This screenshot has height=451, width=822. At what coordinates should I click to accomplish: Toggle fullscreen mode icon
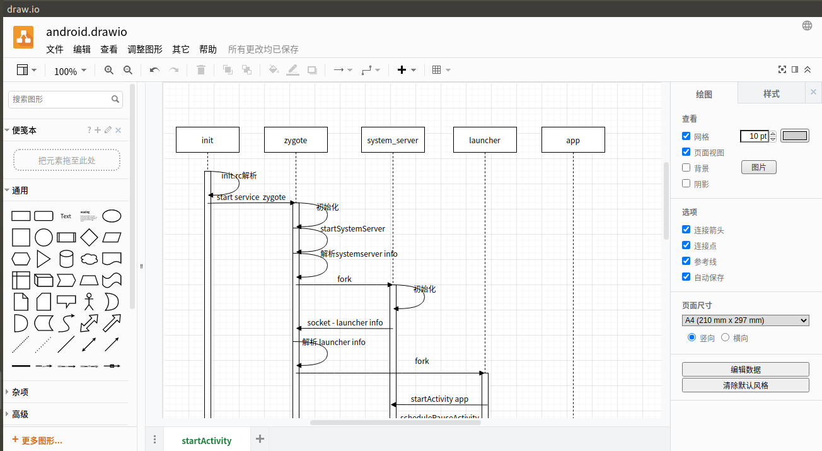[782, 69]
